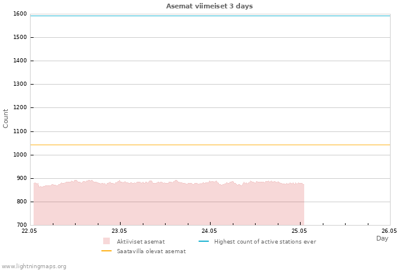The height and width of the screenshot is (270, 420).
Task: Click the 700 value on y-axis
Action: pos(22,225)
